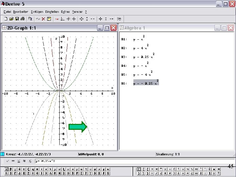Insert the plus sign symbol

(x=152, y=169)
